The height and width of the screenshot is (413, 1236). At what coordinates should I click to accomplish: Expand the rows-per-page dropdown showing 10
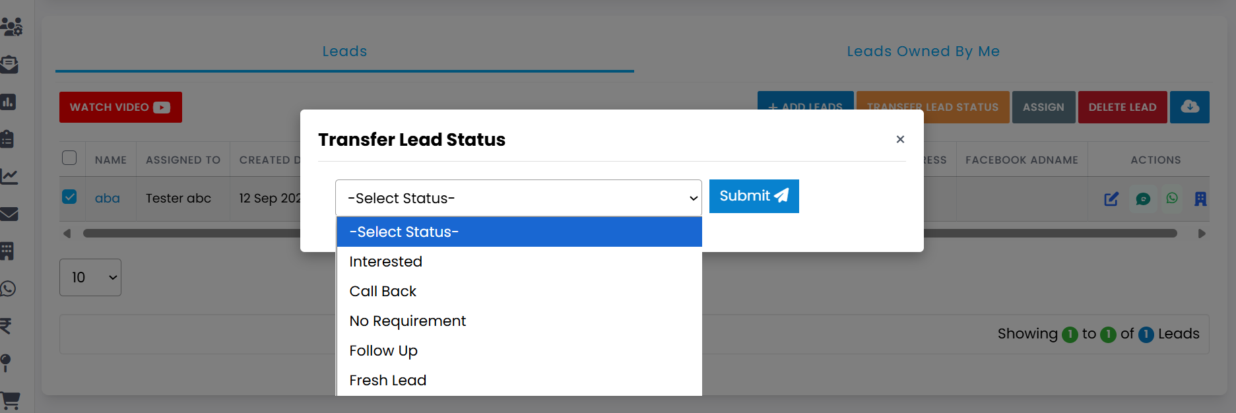(x=90, y=278)
